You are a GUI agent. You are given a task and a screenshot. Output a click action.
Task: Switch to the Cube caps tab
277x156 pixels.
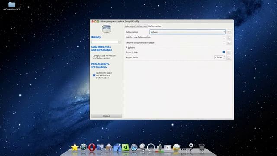tap(130, 26)
